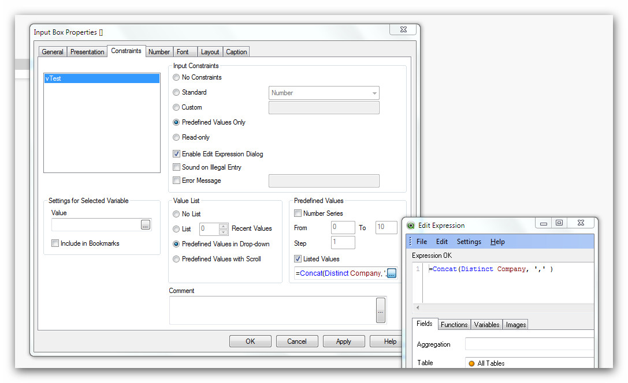The height and width of the screenshot is (383, 628).
Task: Select Custom constraints radio option
Action: pyautogui.click(x=176, y=107)
